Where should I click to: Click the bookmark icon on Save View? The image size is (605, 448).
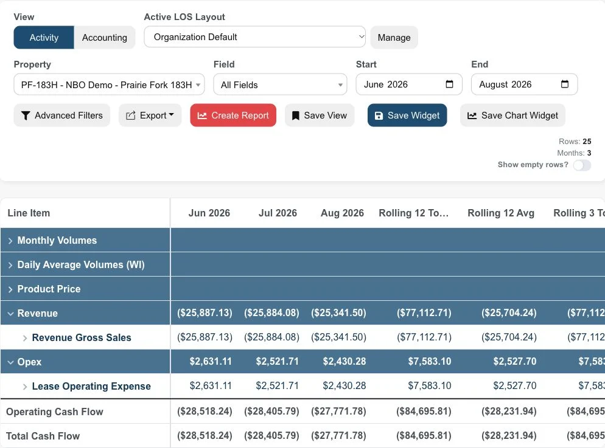coord(296,115)
